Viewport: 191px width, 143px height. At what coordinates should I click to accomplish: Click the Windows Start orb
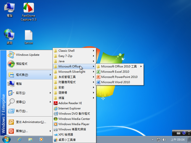[6, 140]
